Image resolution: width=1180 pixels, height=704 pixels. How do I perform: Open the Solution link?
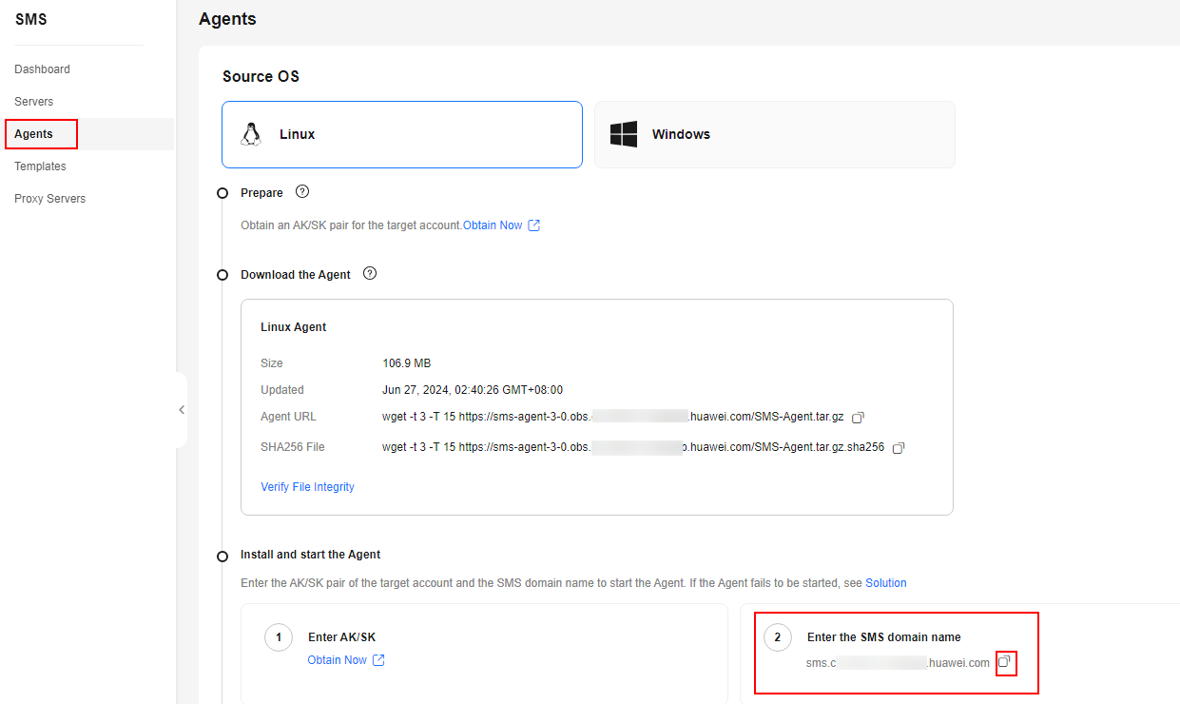886,583
